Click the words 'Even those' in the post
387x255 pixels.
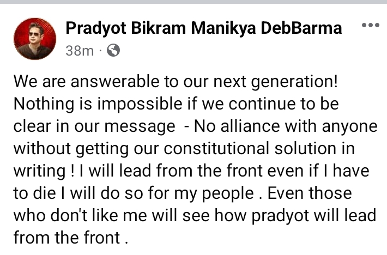click(310, 193)
